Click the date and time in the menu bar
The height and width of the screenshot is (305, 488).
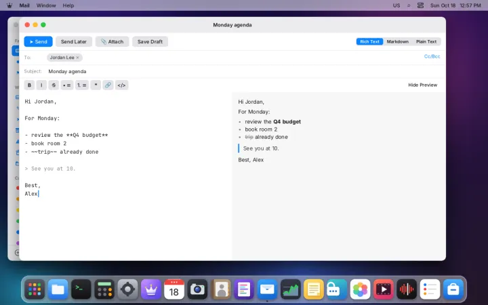coord(455,5)
